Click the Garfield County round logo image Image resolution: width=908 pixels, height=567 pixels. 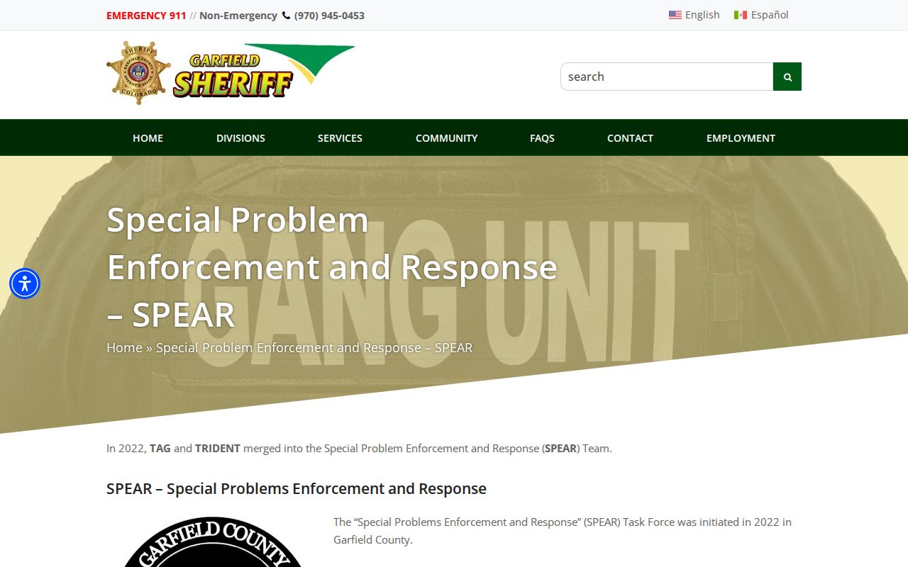[213, 541]
